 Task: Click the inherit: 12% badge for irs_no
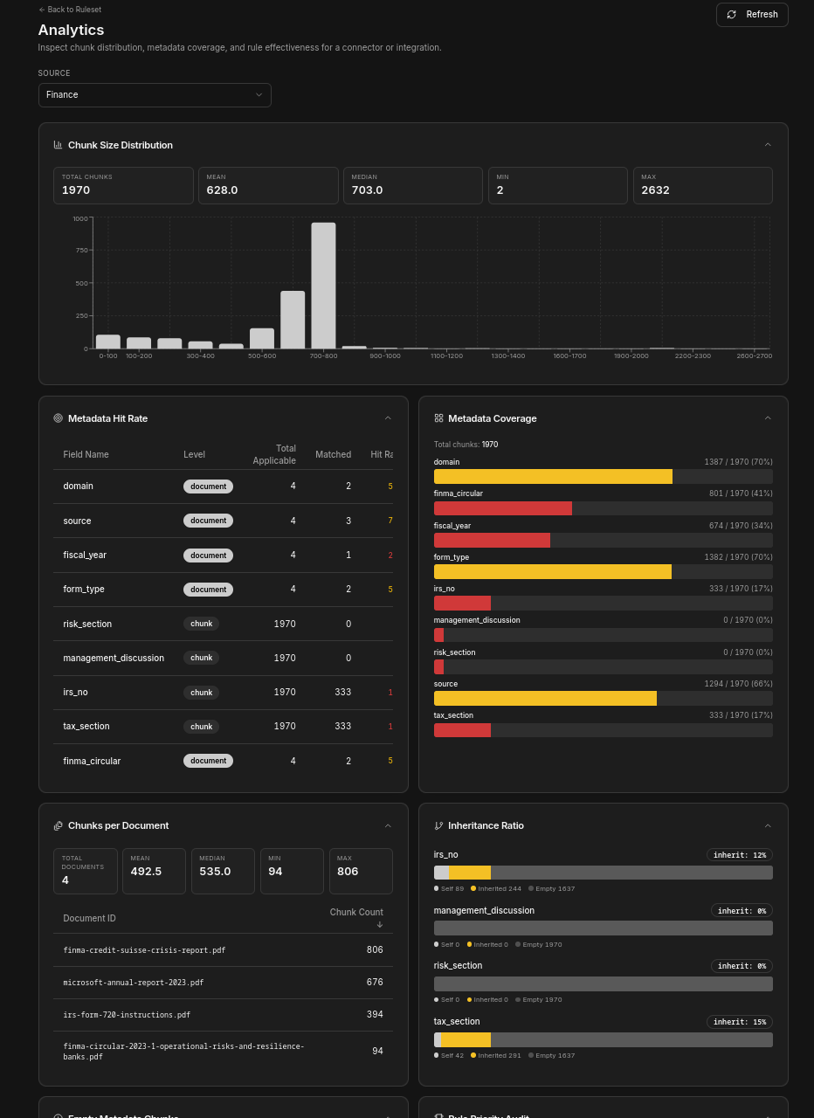coord(740,855)
